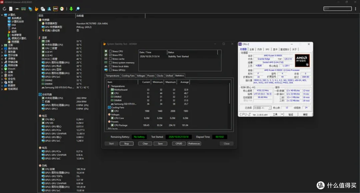Expand the 性能测试 tree node

coord(2,89)
